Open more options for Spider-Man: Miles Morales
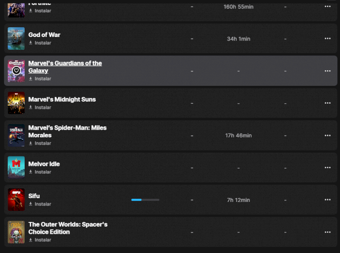Image resolution: width=340 pixels, height=253 pixels. coord(327,136)
